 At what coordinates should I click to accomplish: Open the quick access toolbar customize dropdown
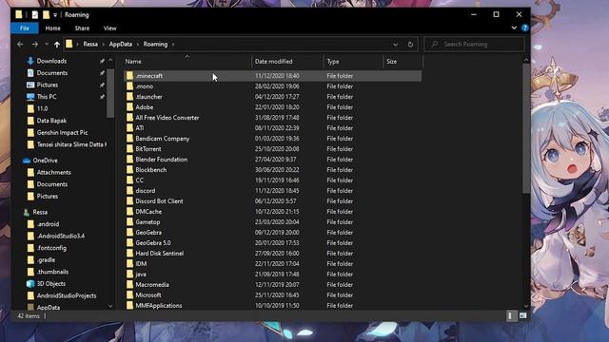pos(55,15)
